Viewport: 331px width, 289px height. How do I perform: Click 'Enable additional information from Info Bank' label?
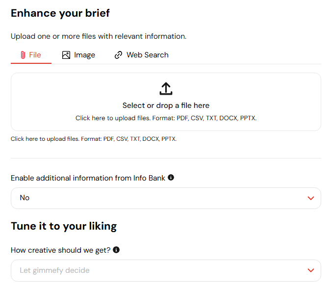tap(88, 178)
